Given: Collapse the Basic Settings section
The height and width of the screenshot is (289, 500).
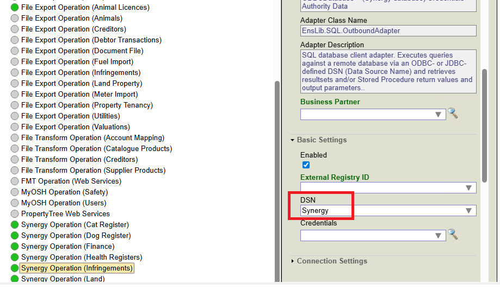Looking at the screenshot, I should coord(321,140).
